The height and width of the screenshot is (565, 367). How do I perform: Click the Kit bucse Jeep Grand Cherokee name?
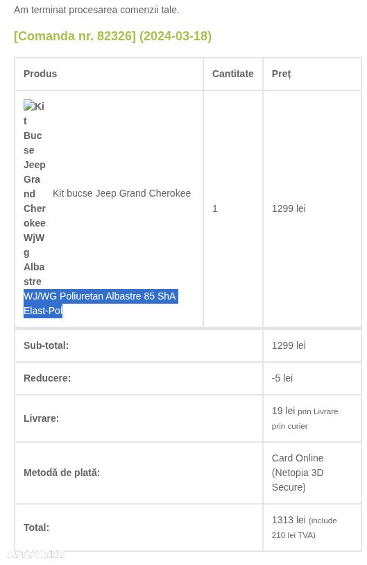pyautogui.click(x=121, y=193)
